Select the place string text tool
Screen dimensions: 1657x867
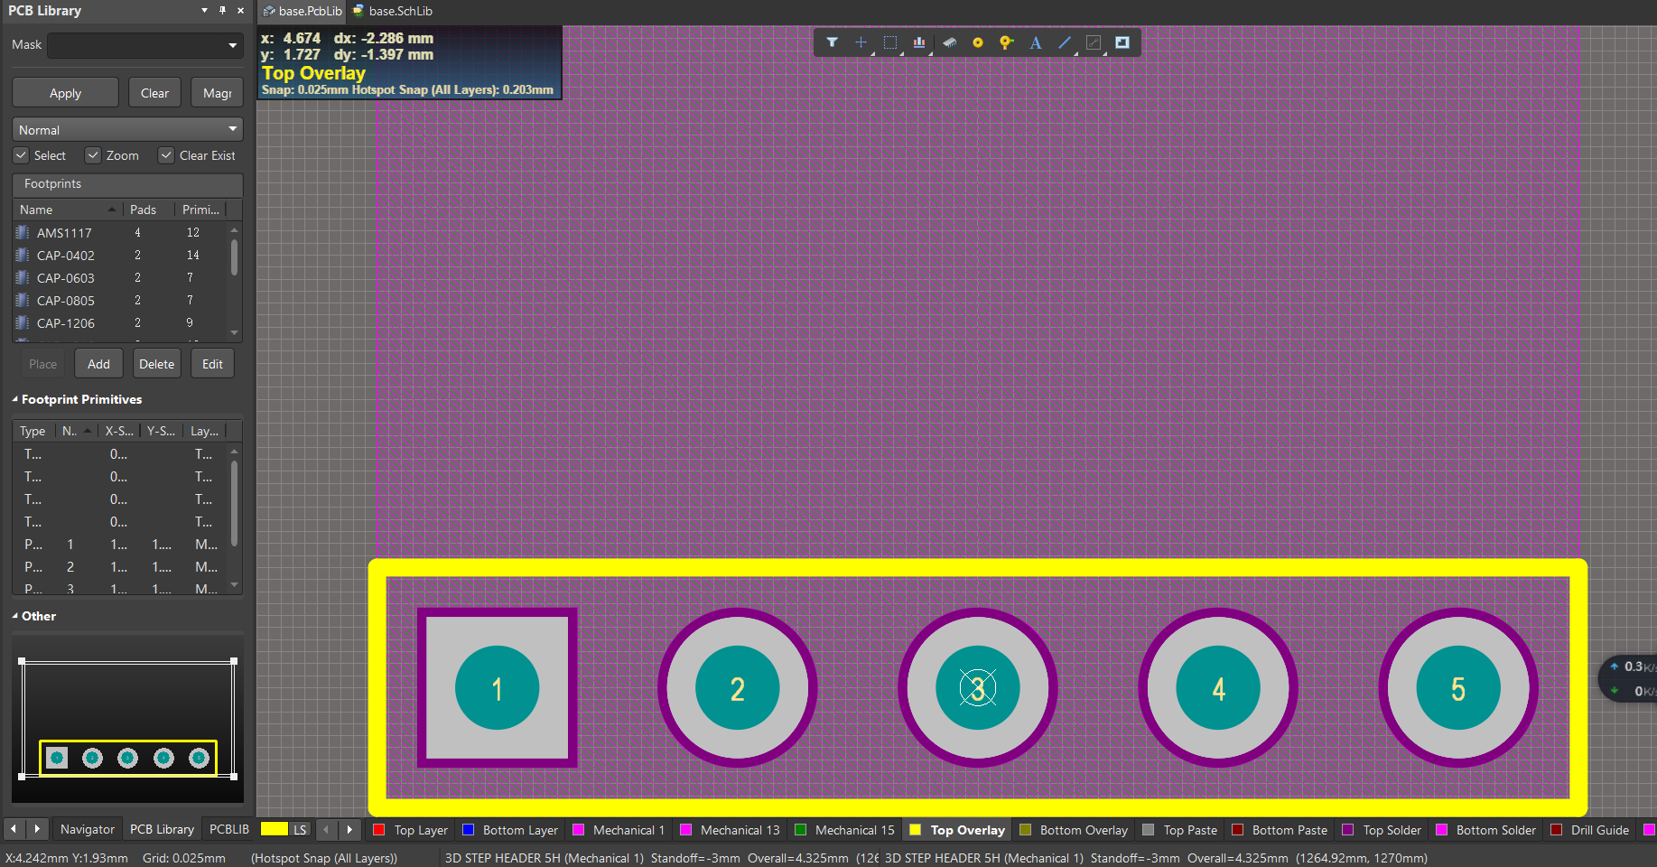(x=1036, y=42)
